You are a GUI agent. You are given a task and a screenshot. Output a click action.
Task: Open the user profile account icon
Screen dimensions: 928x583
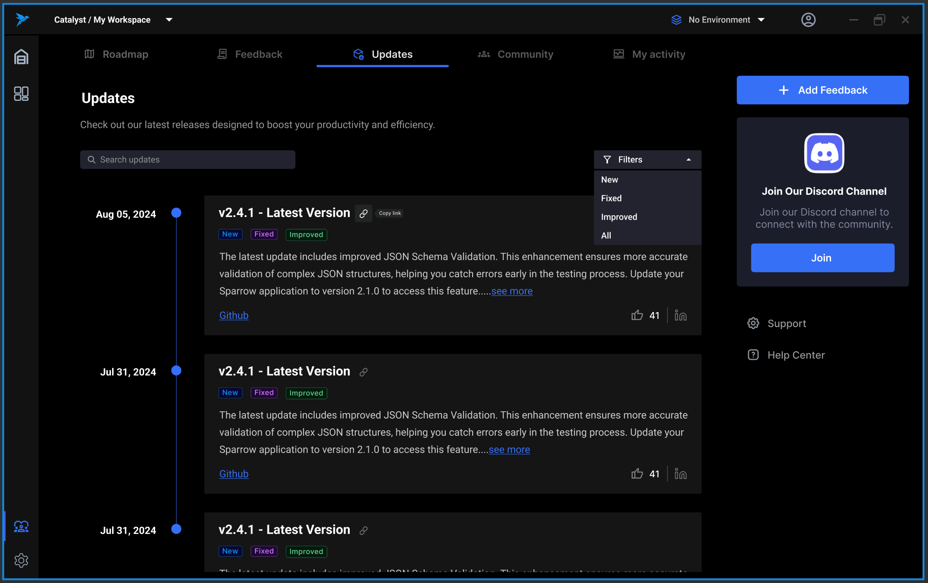[x=808, y=20]
